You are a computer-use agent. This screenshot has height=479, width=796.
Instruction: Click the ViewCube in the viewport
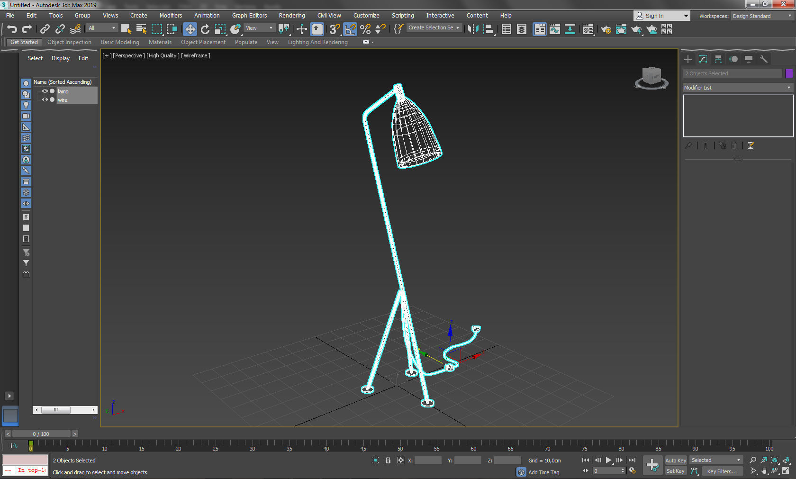651,77
